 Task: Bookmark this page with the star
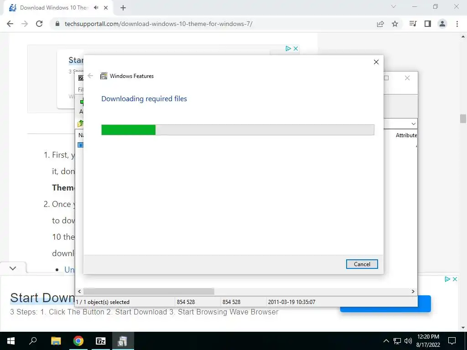[395, 24]
